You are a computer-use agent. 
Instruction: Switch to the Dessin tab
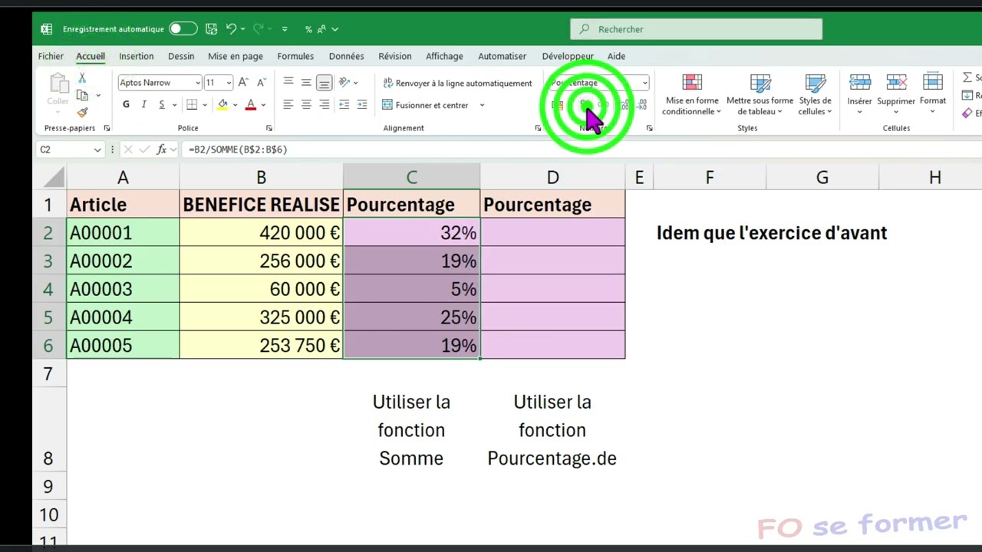(x=181, y=56)
